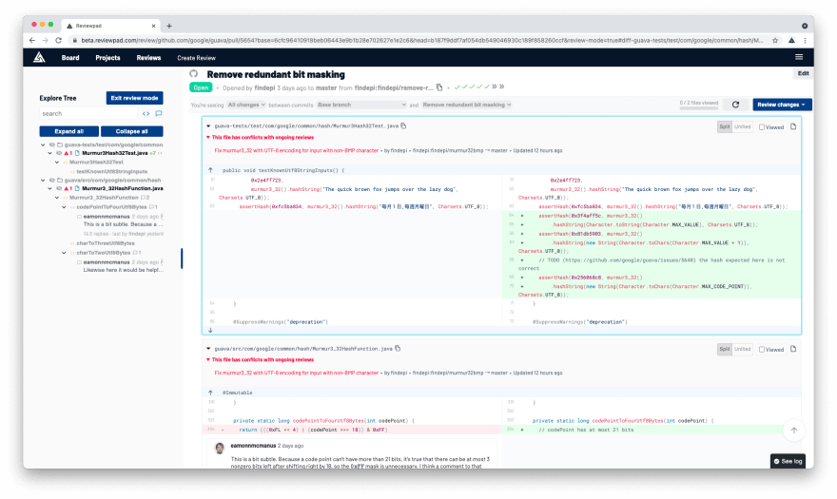Image resolution: width=837 pixels, height=499 pixels.
Task: Open the Review changes dropdown
Action: click(782, 105)
